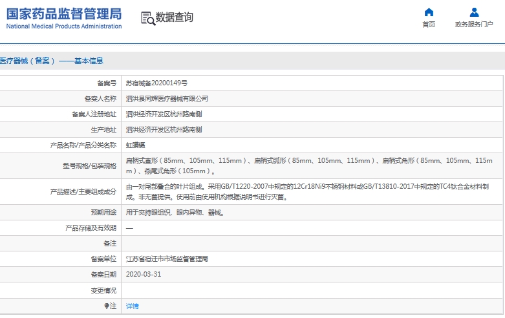This screenshot has width=505, height=318.
Task: Select the value 江苏省宿迁市市场监督管理局
Action: (167, 259)
